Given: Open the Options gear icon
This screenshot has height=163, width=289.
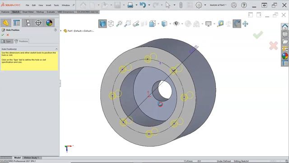Looking at the screenshot, I should (199, 5).
